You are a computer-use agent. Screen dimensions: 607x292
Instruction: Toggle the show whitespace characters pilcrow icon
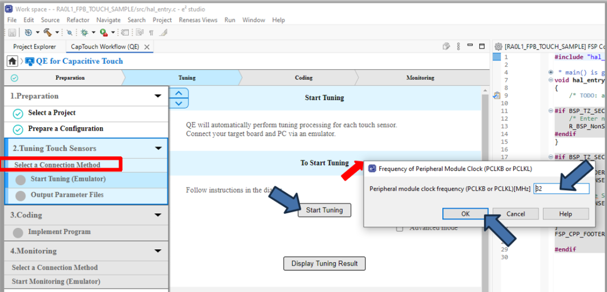(151, 33)
